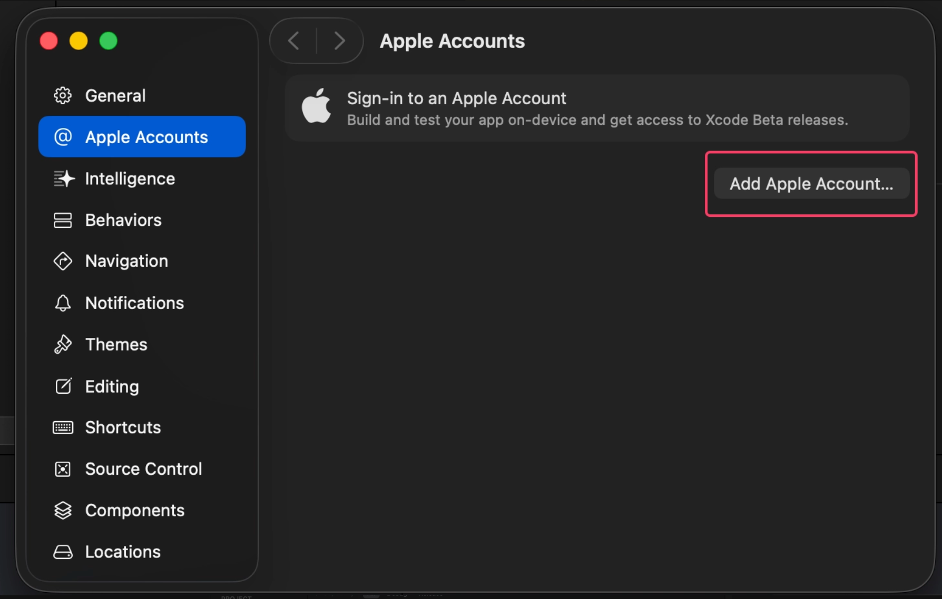Viewport: 942px width, 599px height.
Task: Open Behaviors via its stacked-bars icon
Action: click(x=63, y=220)
